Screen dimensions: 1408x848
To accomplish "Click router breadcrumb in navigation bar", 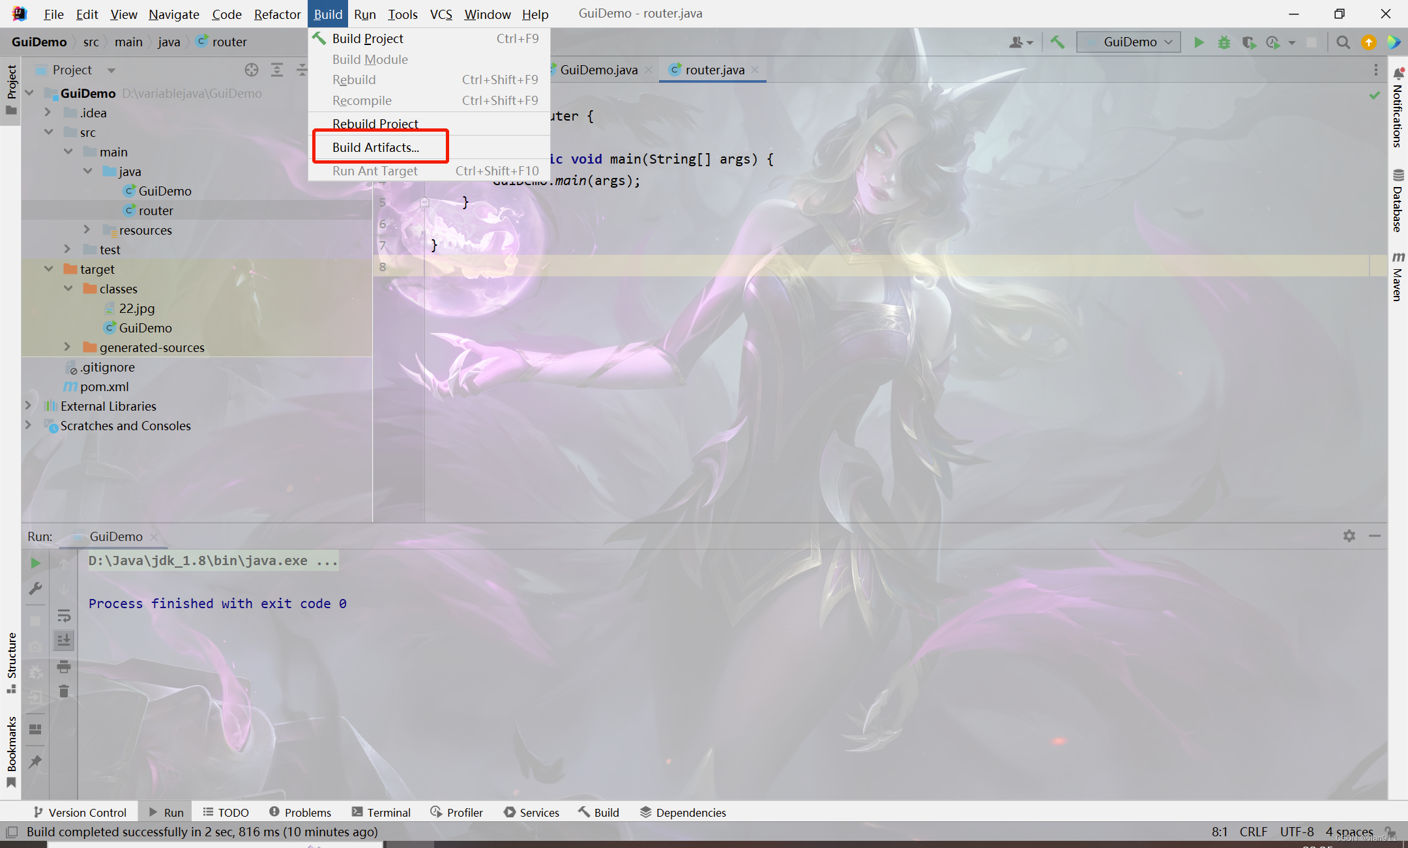I will click(222, 42).
